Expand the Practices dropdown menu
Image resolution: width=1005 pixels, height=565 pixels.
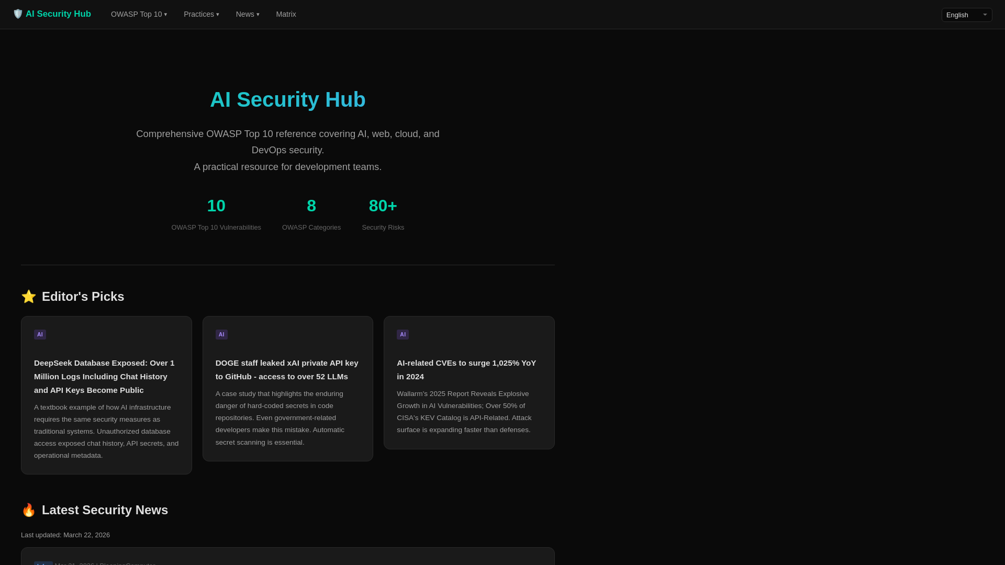(x=201, y=14)
